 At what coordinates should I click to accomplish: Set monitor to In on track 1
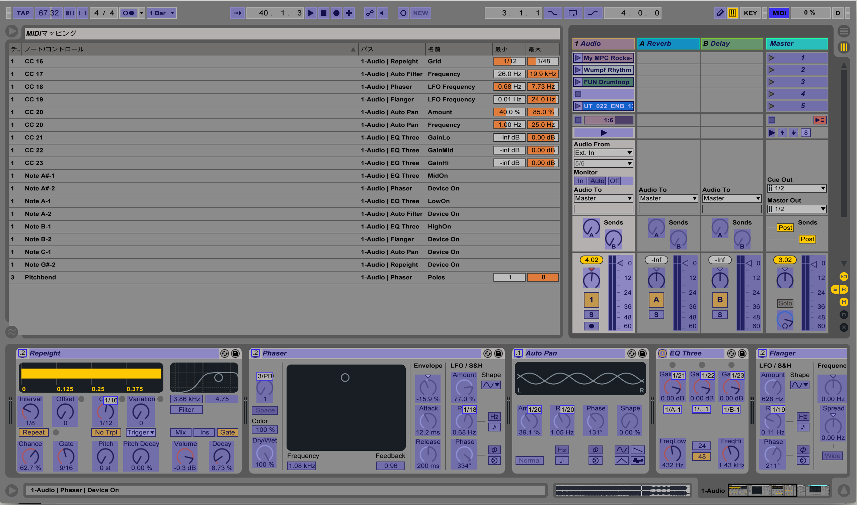[x=580, y=181]
